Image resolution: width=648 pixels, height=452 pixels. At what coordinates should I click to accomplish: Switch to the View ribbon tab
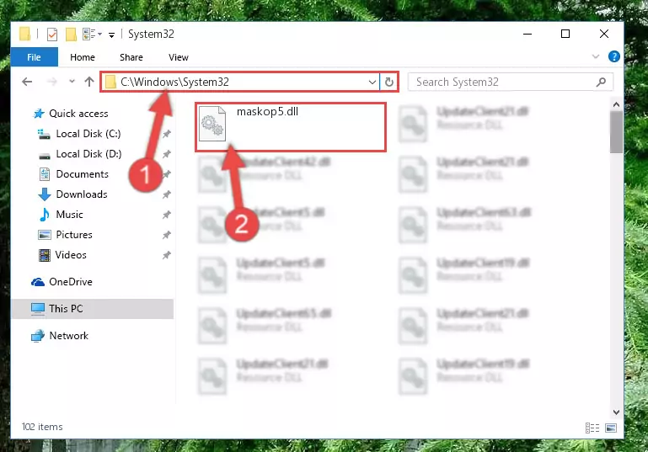[x=179, y=57]
